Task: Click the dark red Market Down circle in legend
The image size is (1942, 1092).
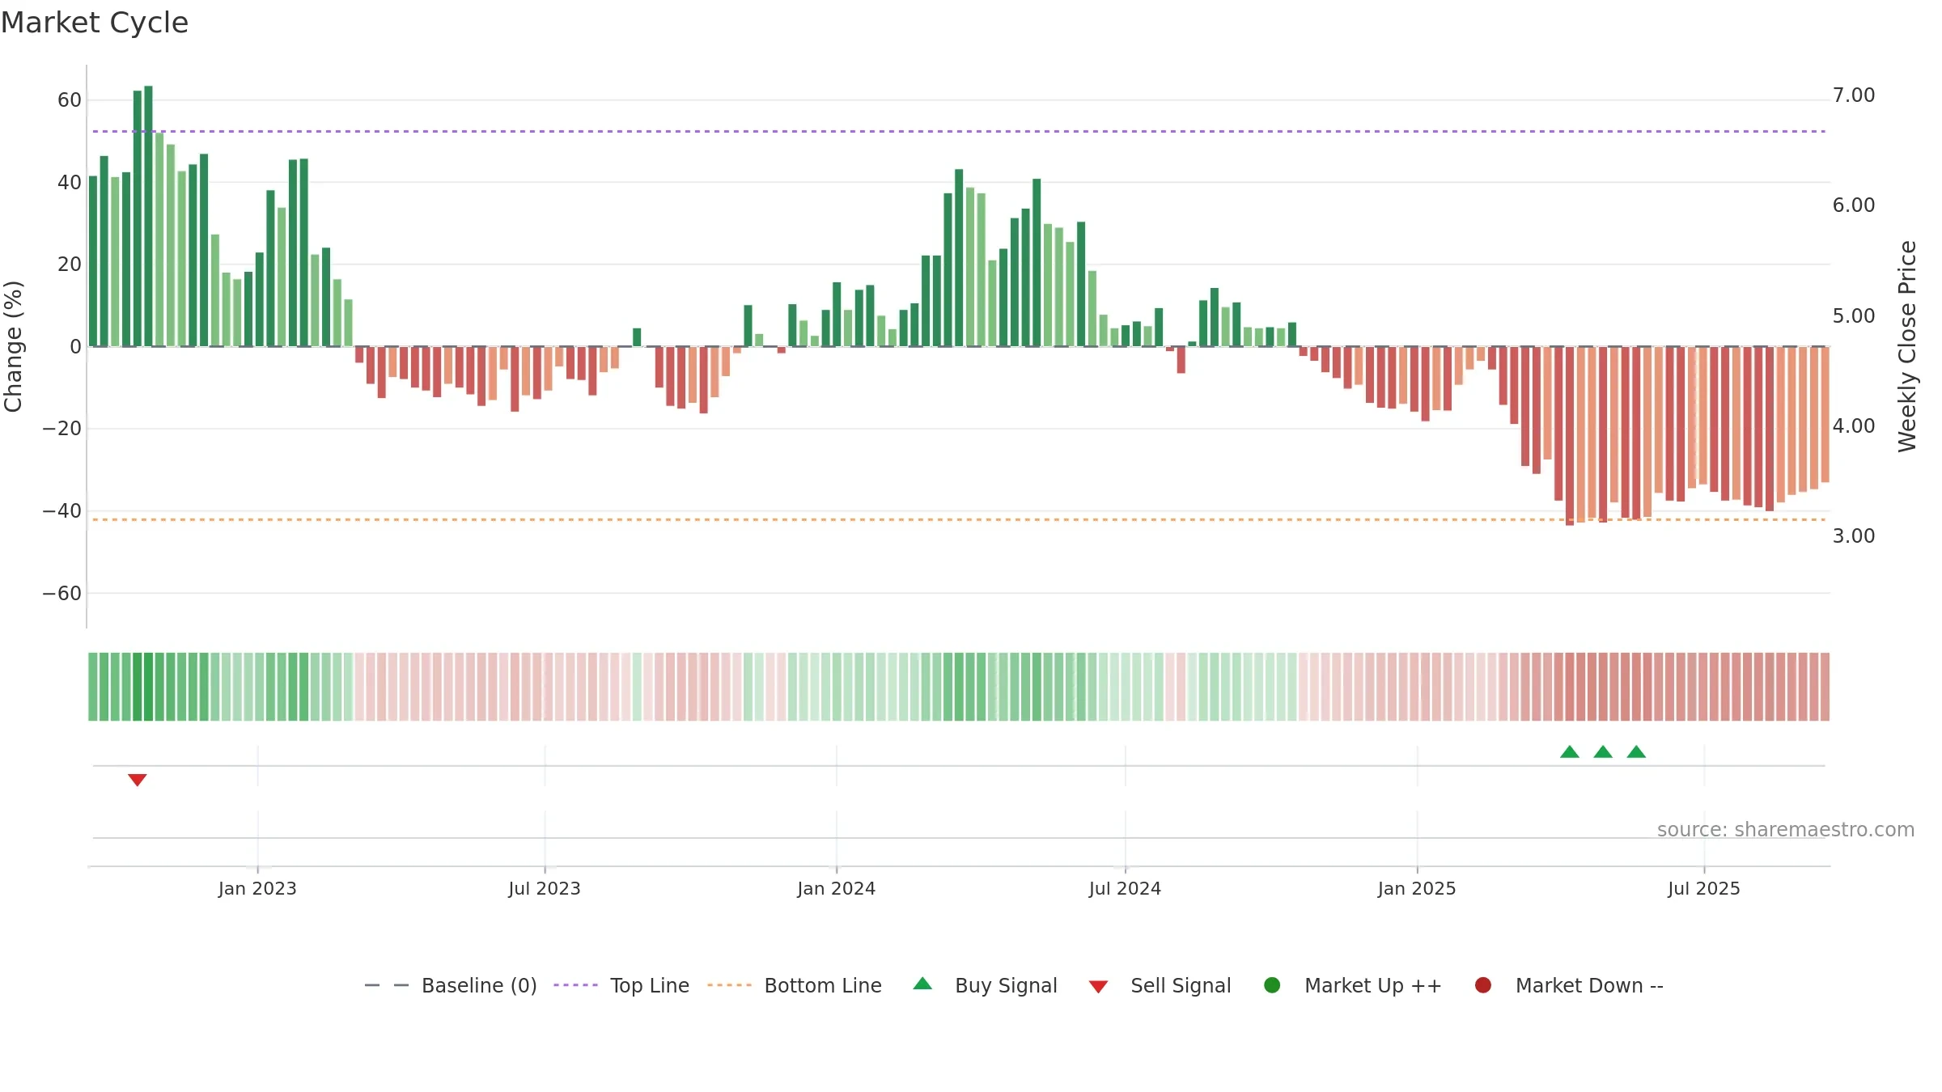Action: pos(1483,985)
